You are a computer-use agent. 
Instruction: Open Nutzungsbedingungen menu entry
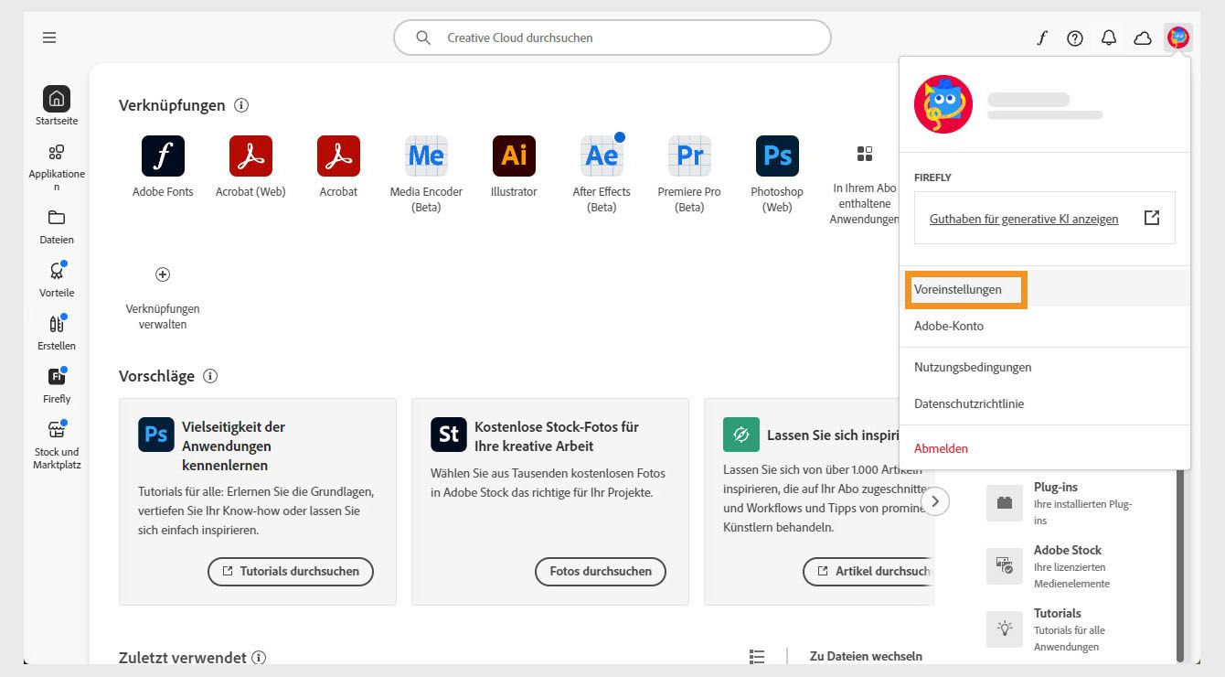(1045, 367)
